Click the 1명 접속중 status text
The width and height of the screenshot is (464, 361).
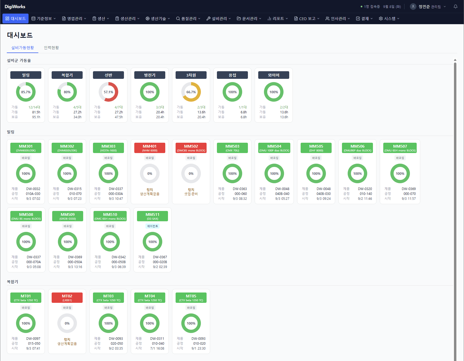(x=372, y=7)
